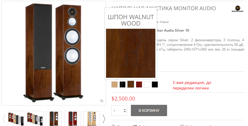Advance thumbnail carousel with right arrow
Image resolution: width=248 pixels, height=126 pixels.
(104, 119)
